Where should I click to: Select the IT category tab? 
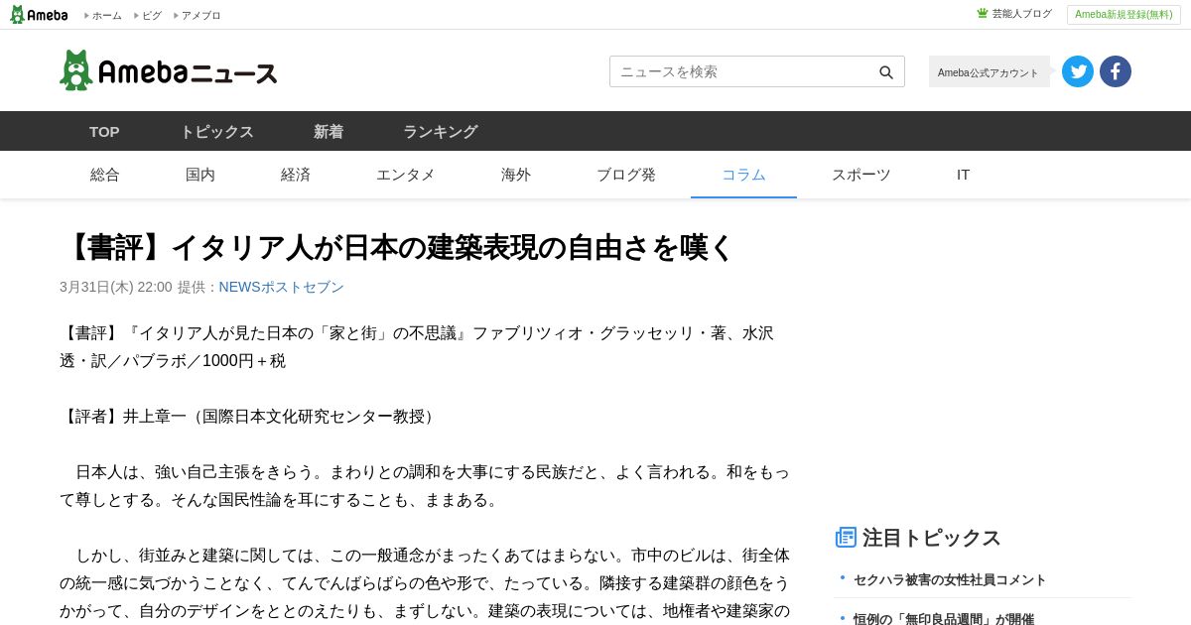click(963, 175)
